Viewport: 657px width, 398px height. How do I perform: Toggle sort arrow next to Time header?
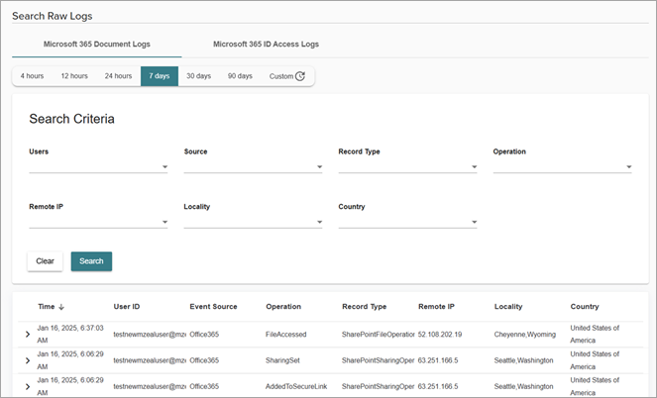[61, 307]
